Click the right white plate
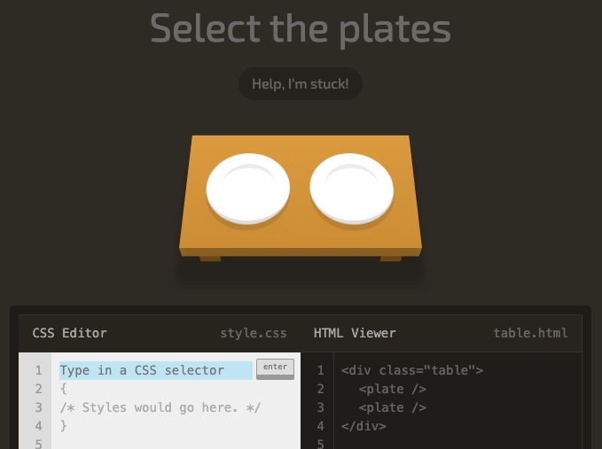The height and width of the screenshot is (449, 602). pos(352,189)
